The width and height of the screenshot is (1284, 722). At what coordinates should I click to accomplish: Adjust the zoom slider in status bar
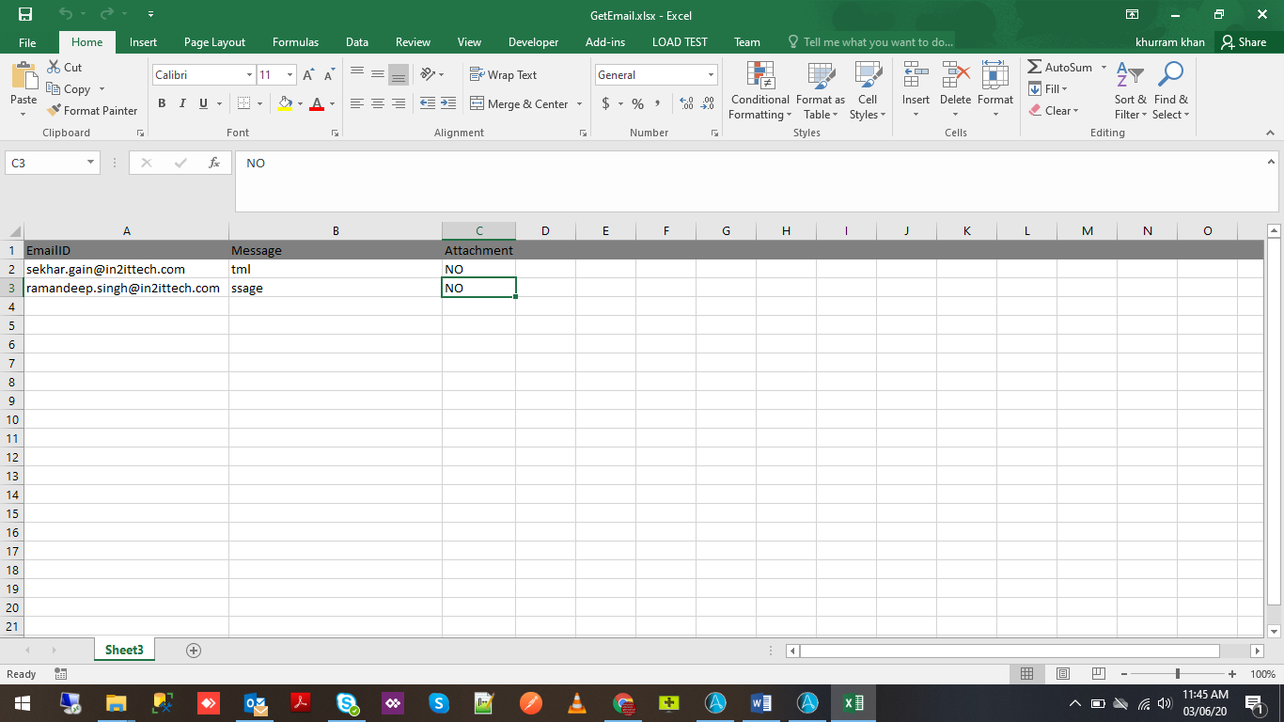pos(1178,674)
